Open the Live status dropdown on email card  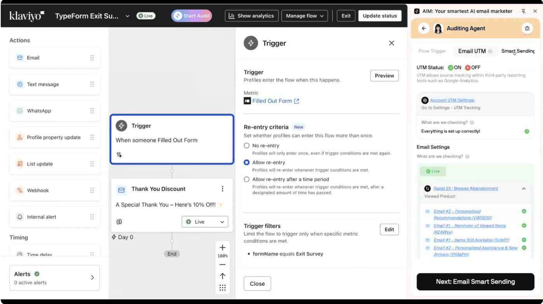(205, 222)
